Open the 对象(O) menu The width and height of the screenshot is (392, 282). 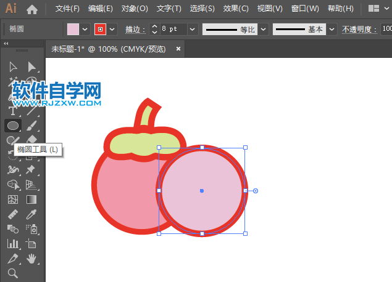click(135, 9)
